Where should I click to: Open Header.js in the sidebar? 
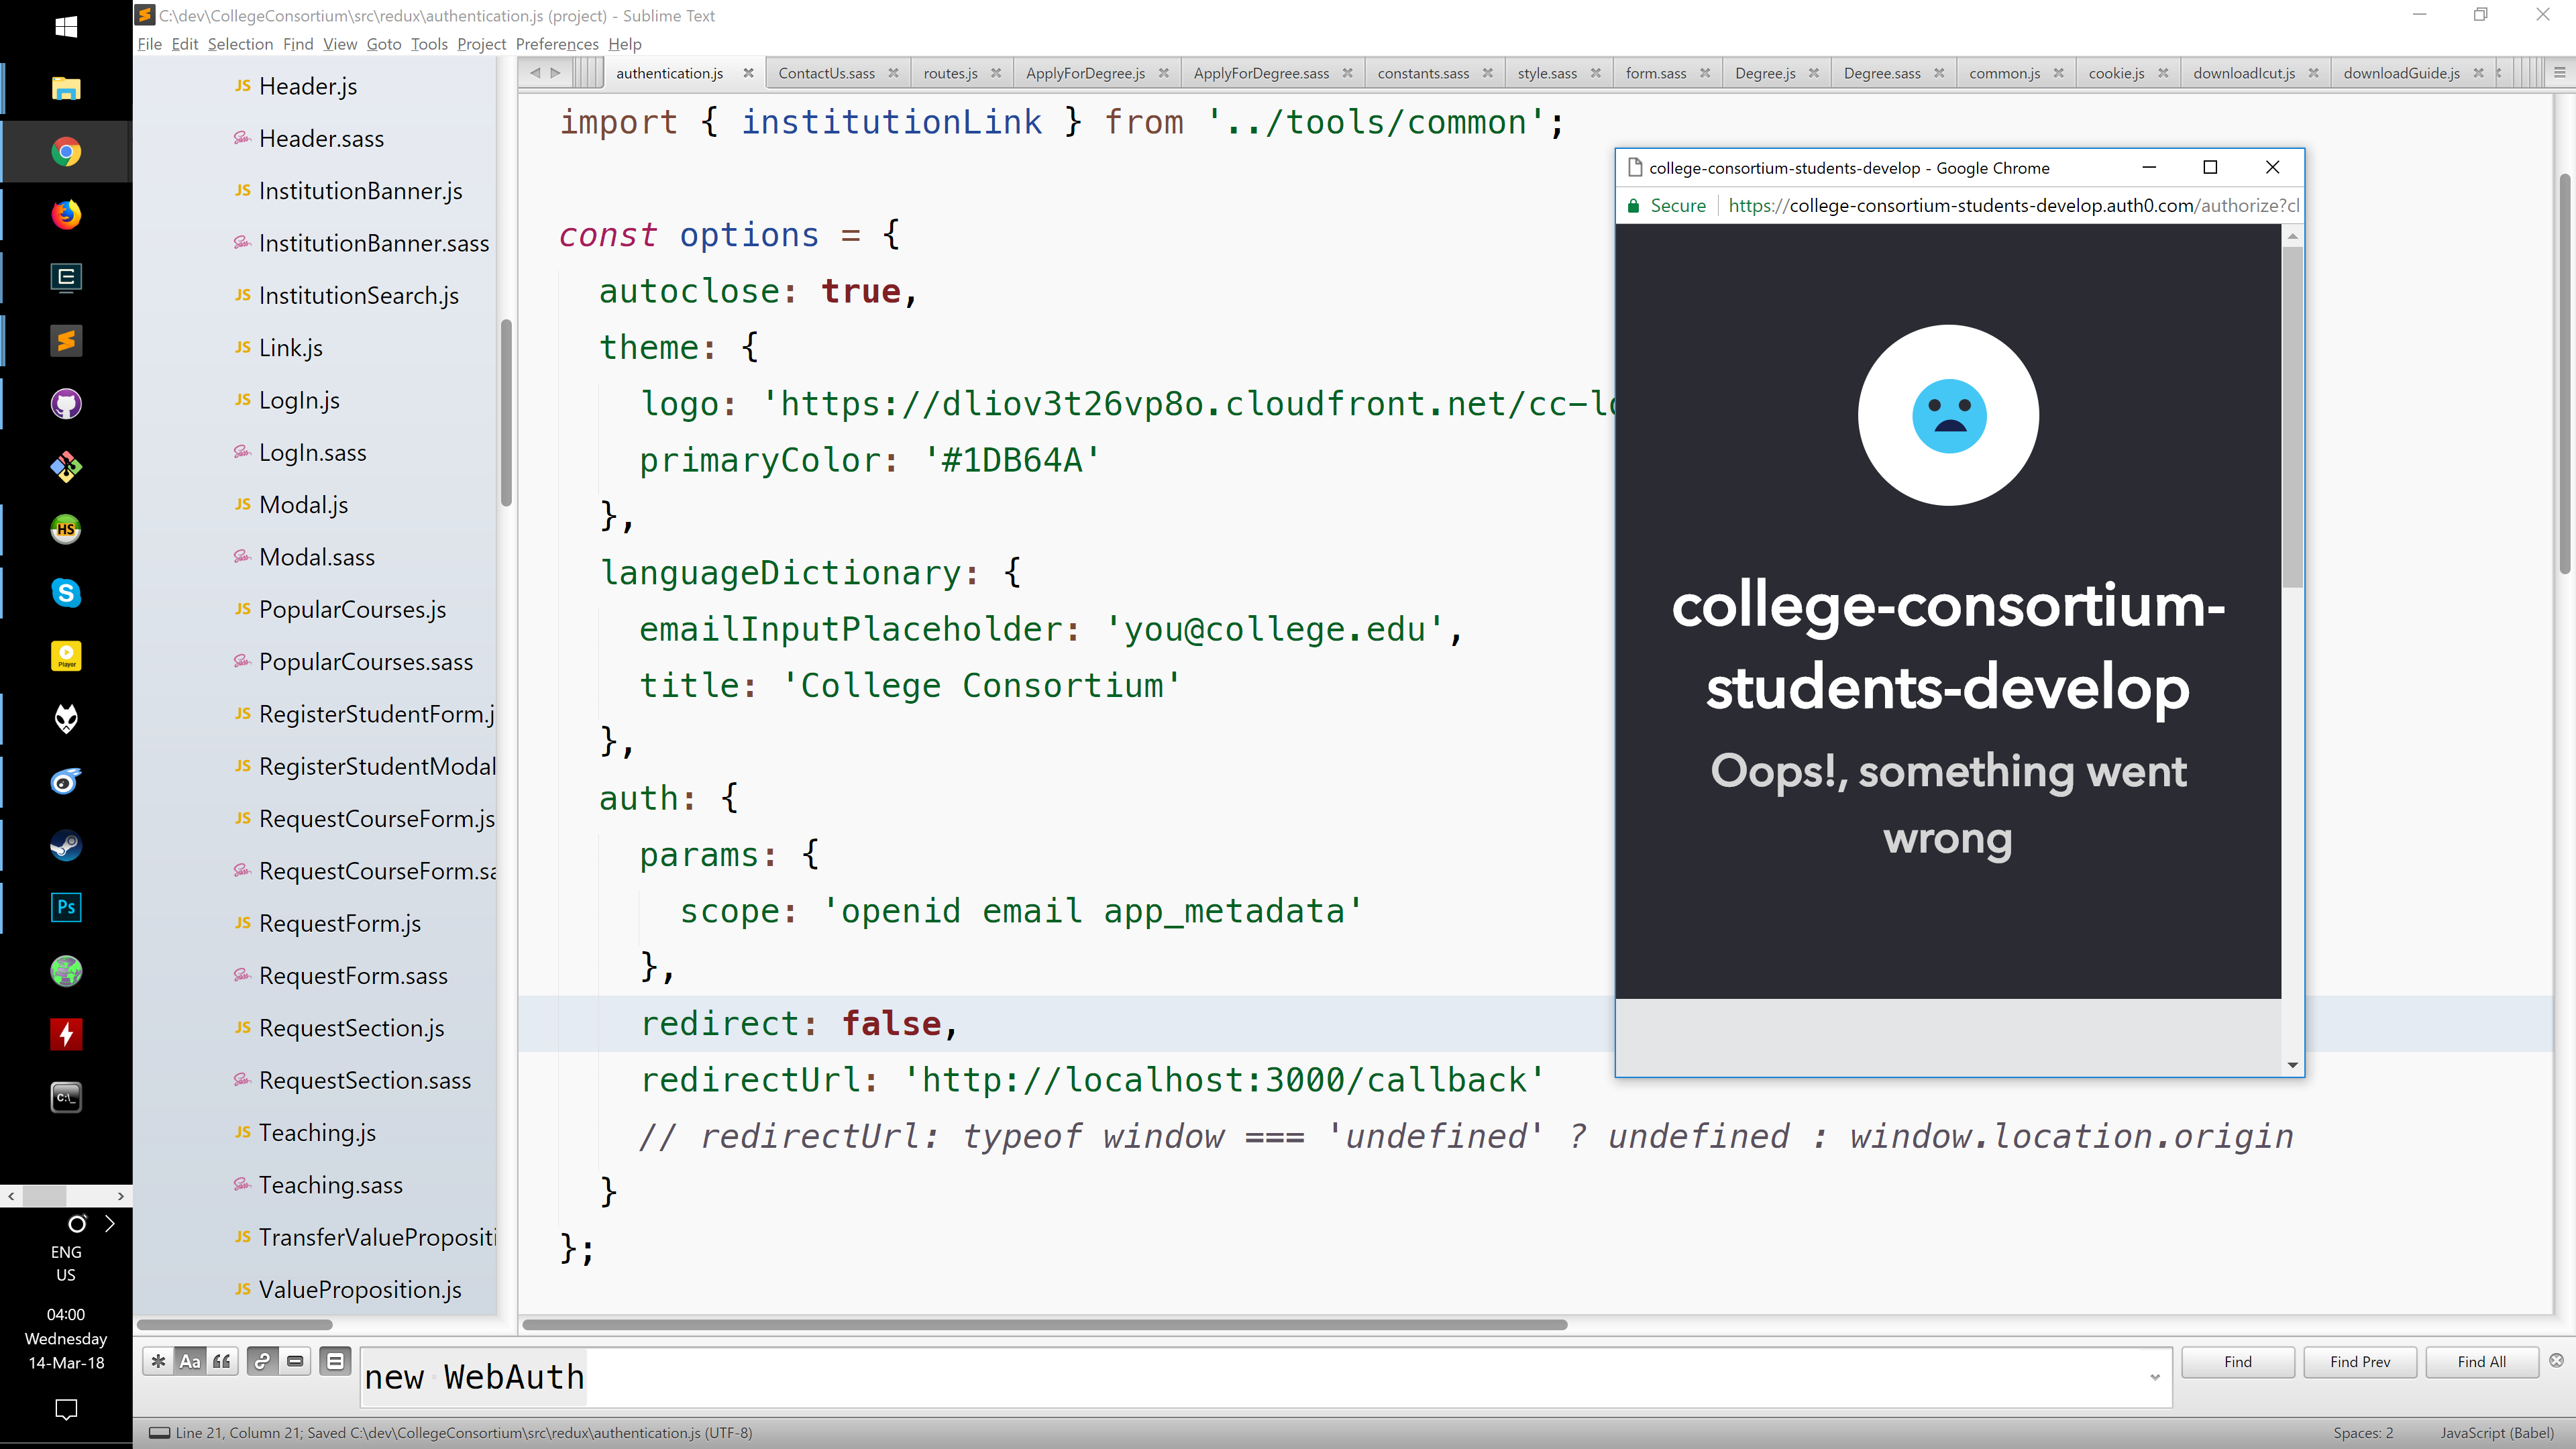pyautogui.click(x=307, y=86)
